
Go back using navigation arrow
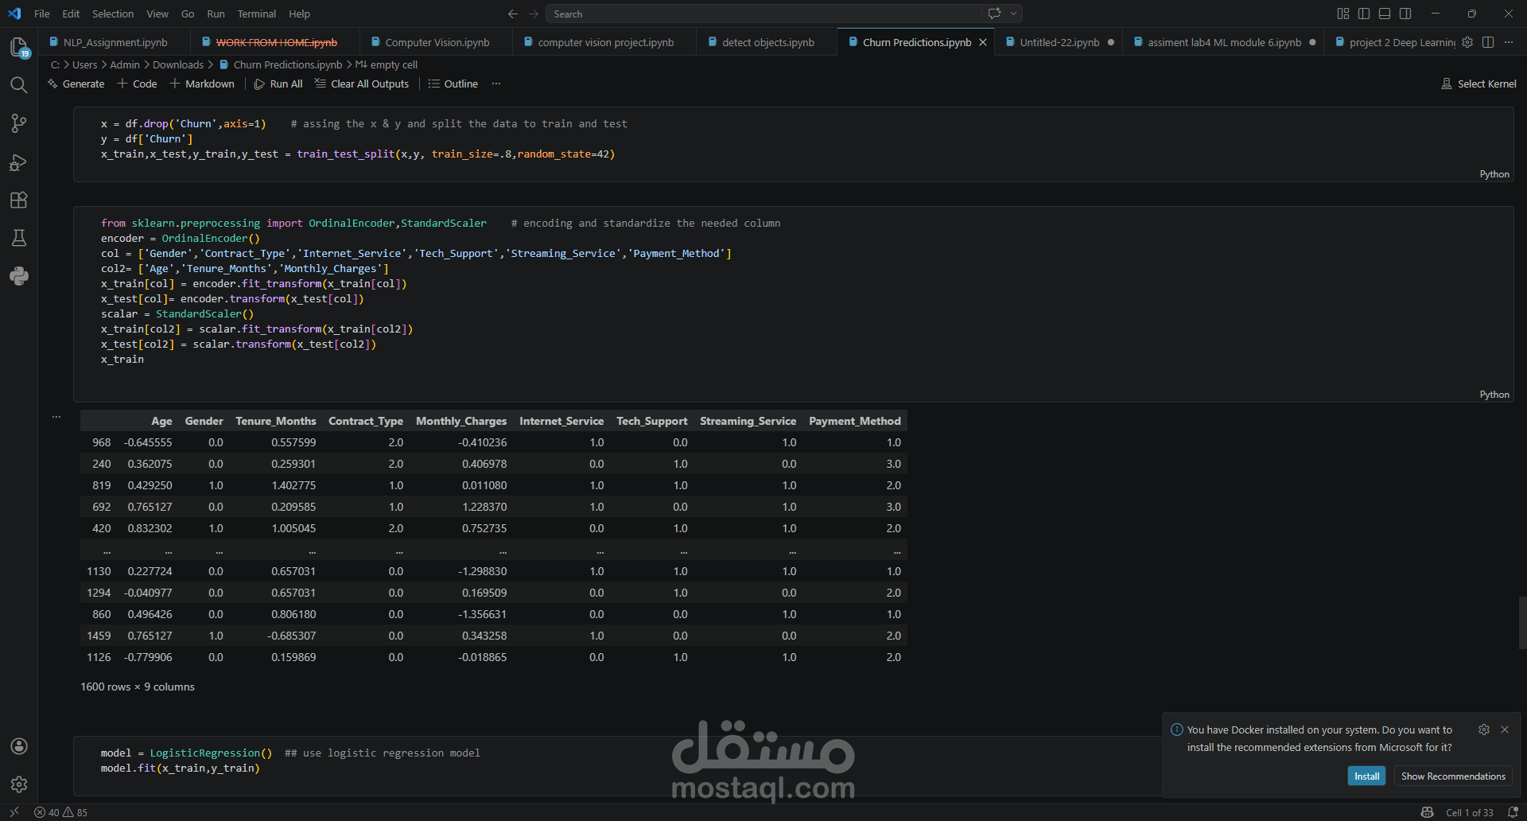(513, 14)
